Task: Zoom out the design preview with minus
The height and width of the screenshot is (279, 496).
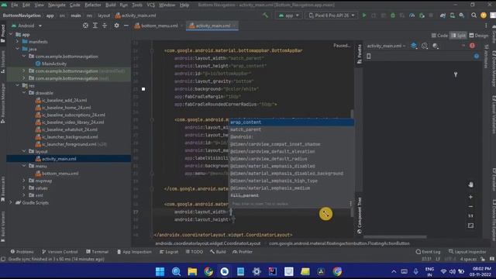Action: pos(470,207)
